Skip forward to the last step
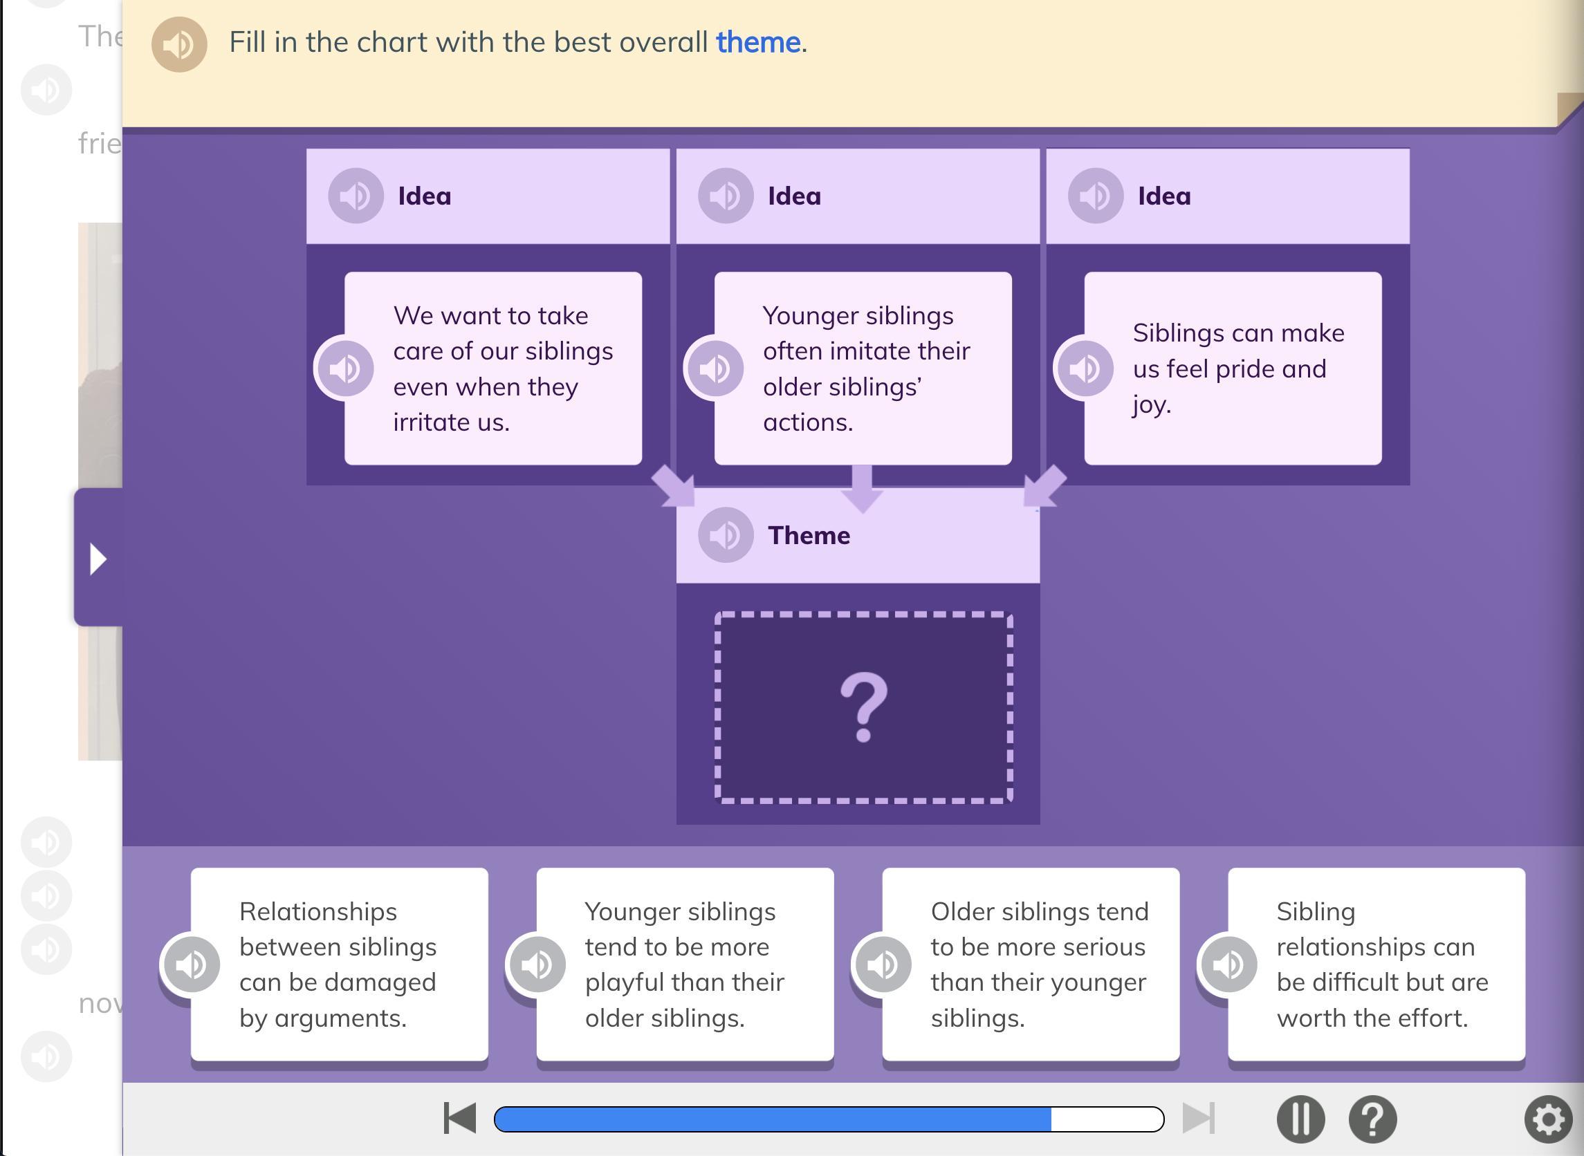Screen dimensions: 1584x1156 (x=1198, y=1118)
